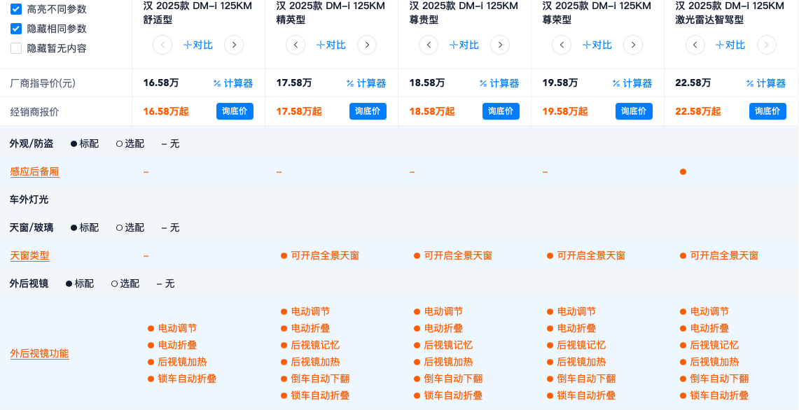Add 激光雷达智驾型 to comparison with +对比
This screenshot has width=799, height=410.
tap(730, 45)
